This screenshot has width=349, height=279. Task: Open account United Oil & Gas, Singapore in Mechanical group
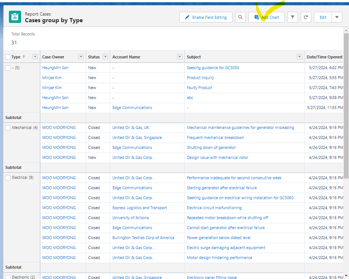pyautogui.click(x=137, y=137)
